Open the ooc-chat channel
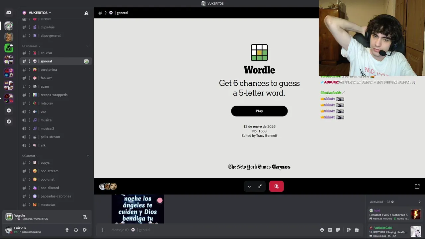This screenshot has height=239, width=425. [55, 180]
